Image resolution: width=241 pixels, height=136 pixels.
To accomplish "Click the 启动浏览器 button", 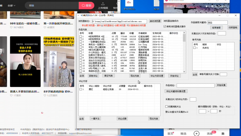I will [155, 21].
